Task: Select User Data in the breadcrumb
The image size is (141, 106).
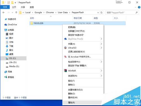Action: click(63, 12)
